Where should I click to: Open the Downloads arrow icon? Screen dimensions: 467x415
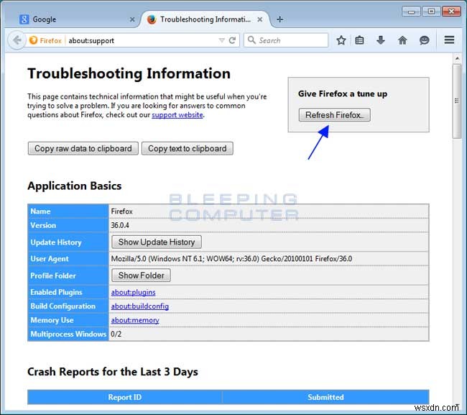[381, 40]
